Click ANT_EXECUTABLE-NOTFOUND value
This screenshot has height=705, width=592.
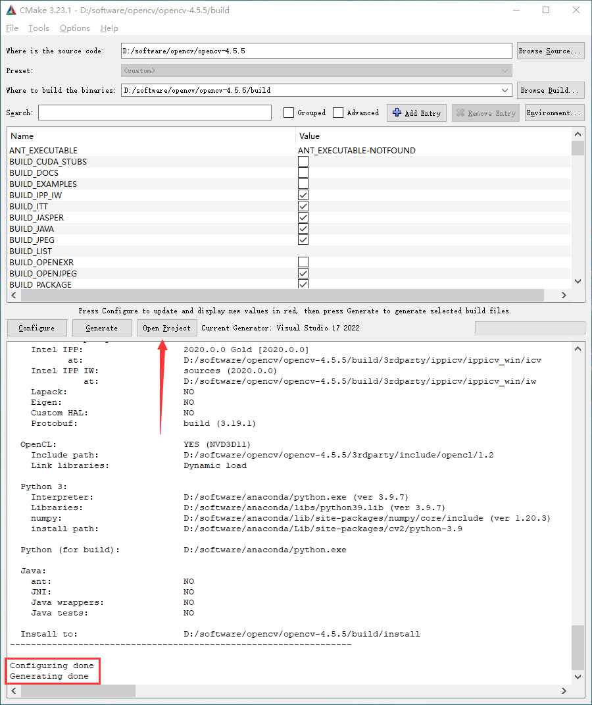point(357,151)
